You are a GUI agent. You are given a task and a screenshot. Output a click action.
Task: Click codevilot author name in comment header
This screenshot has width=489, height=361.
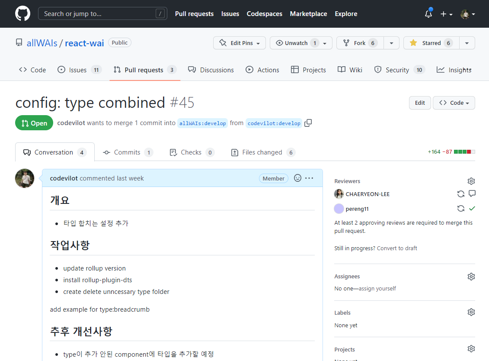click(64, 178)
